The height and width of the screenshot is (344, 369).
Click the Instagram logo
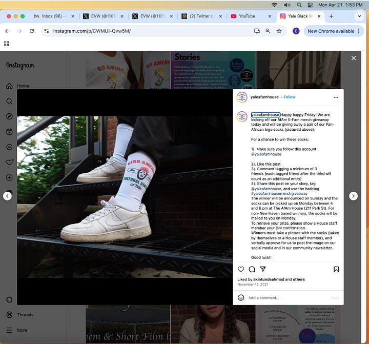(20, 65)
